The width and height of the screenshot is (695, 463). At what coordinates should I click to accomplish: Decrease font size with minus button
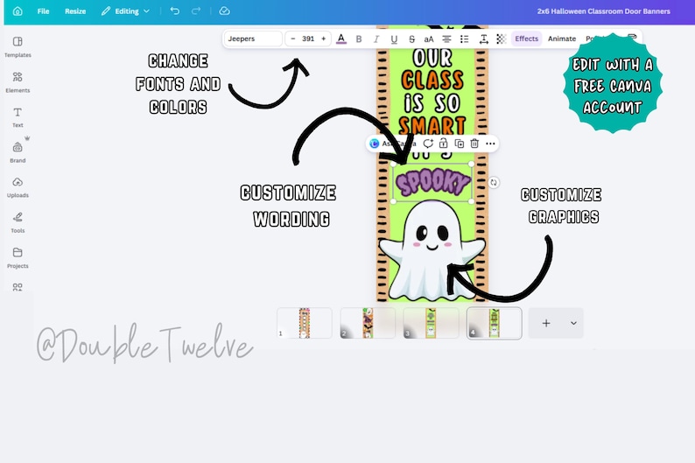pos(293,39)
